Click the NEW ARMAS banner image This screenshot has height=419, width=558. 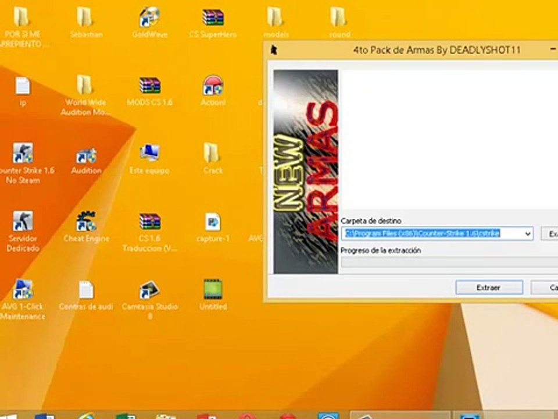click(306, 172)
